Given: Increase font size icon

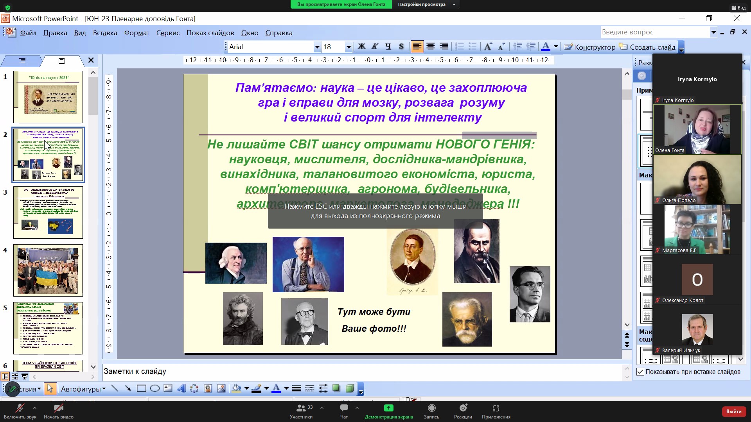Looking at the screenshot, I should (x=488, y=47).
